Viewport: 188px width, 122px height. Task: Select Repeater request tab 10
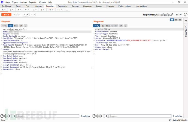(x=50, y=10)
